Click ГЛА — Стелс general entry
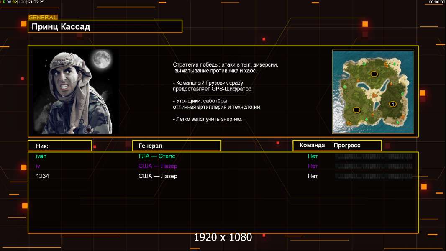The image size is (446, 251). click(x=157, y=156)
